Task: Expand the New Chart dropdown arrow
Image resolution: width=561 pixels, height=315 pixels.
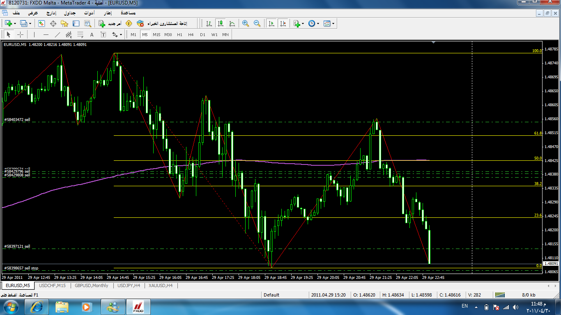Action: click(x=15, y=24)
